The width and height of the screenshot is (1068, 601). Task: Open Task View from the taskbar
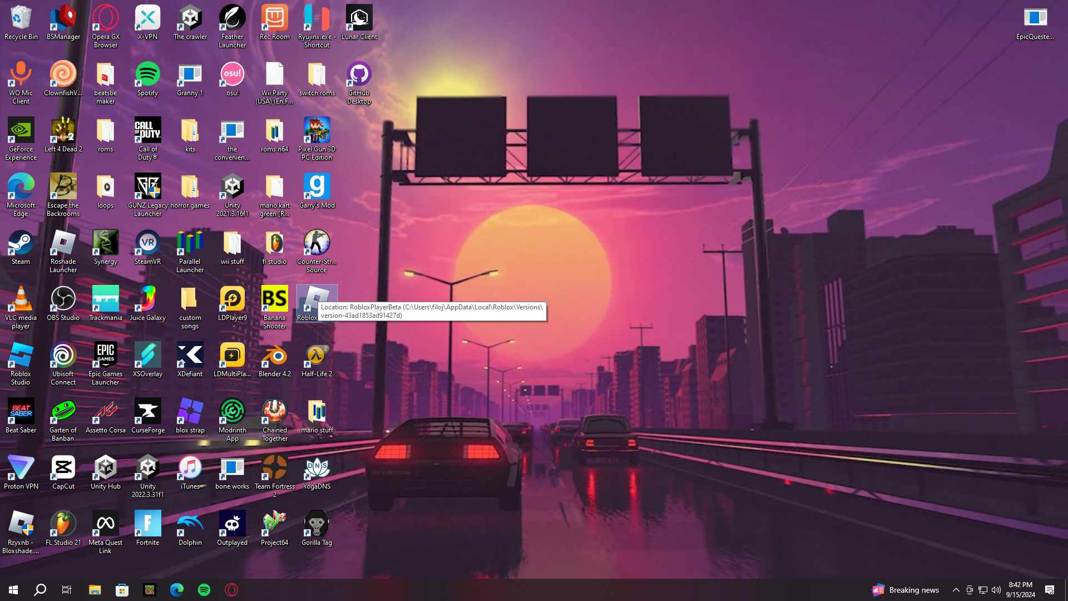67,590
